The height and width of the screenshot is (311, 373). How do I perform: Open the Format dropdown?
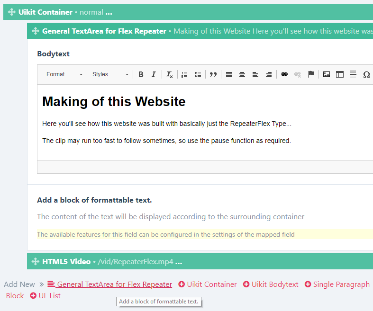[x=64, y=74]
